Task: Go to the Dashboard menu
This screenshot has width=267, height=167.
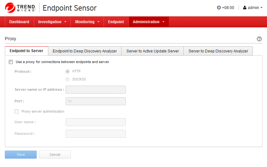Action: click(x=19, y=22)
